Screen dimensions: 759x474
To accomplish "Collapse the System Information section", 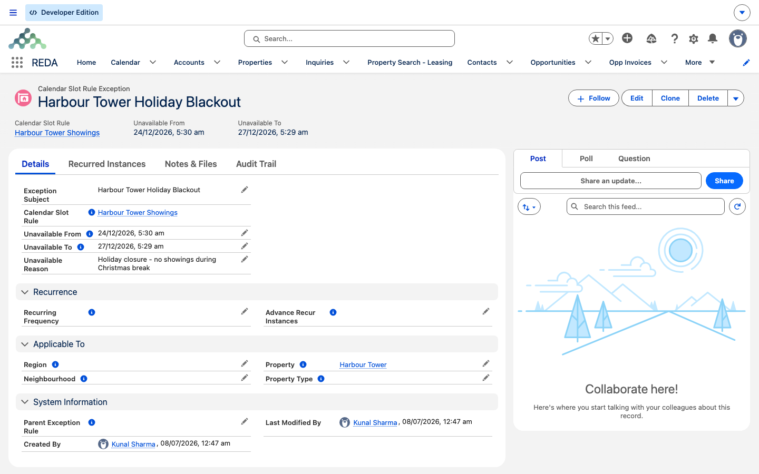I will [x=257, y=402].
